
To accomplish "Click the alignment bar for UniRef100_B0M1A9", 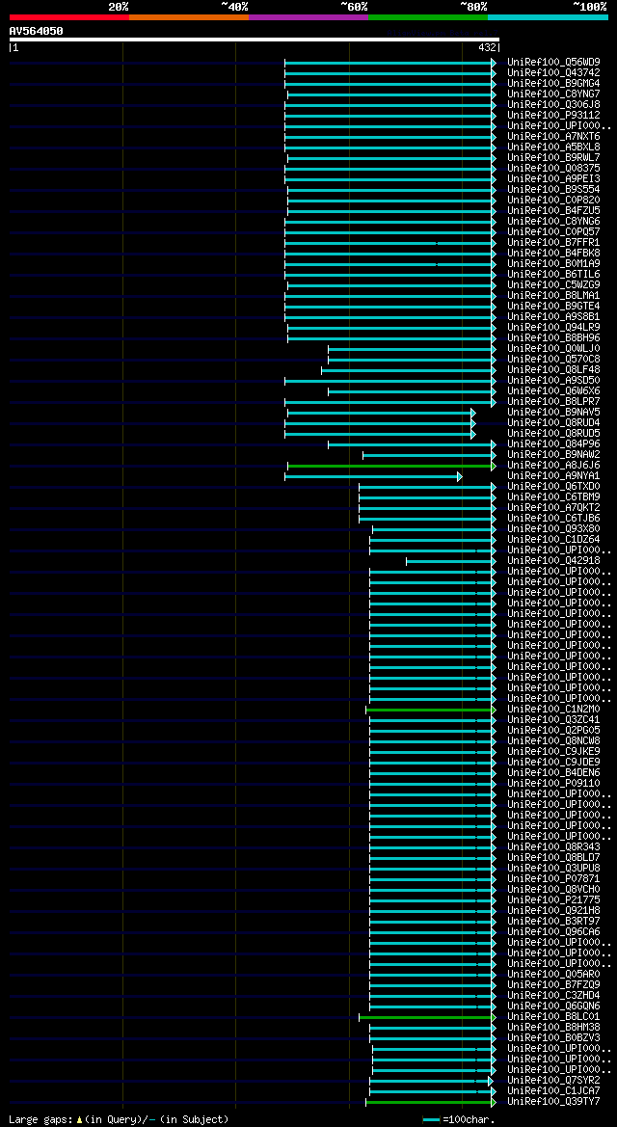I will [390, 264].
